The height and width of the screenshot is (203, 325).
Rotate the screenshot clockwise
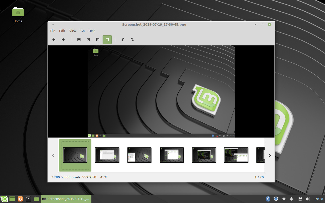click(132, 40)
